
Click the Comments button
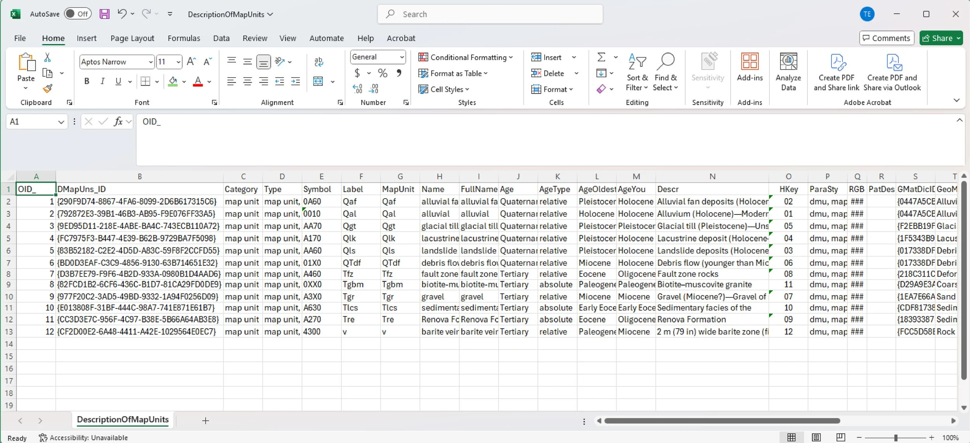[887, 38]
